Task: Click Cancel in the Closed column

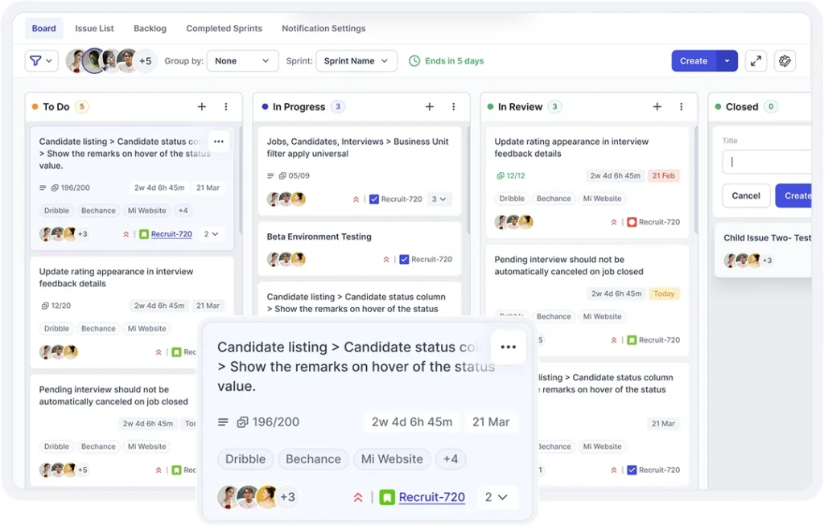Action: [x=745, y=195]
